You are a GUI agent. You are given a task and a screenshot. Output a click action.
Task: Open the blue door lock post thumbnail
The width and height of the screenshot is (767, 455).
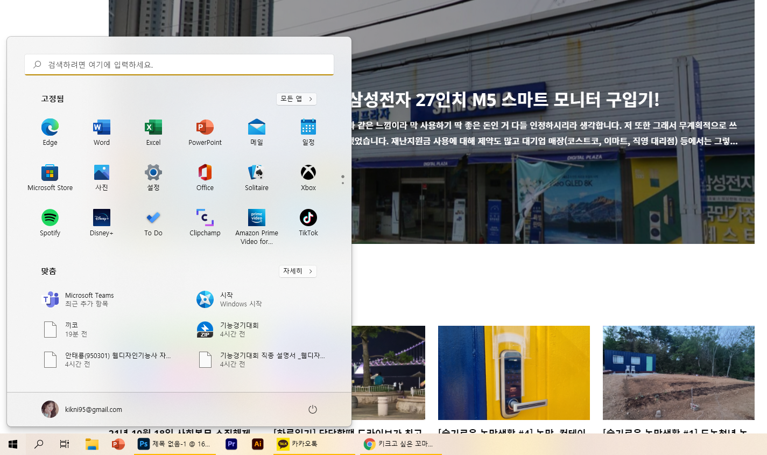coord(514,373)
